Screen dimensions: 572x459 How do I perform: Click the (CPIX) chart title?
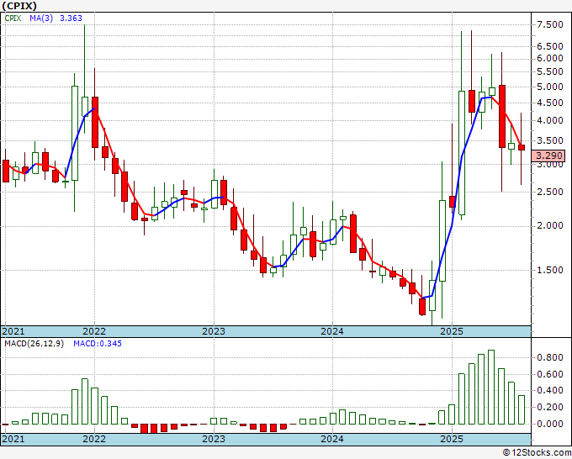pyautogui.click(x=19, y=6)
